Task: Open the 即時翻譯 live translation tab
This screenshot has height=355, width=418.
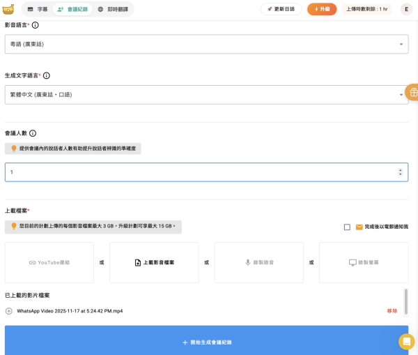Action: click(113, 9)
